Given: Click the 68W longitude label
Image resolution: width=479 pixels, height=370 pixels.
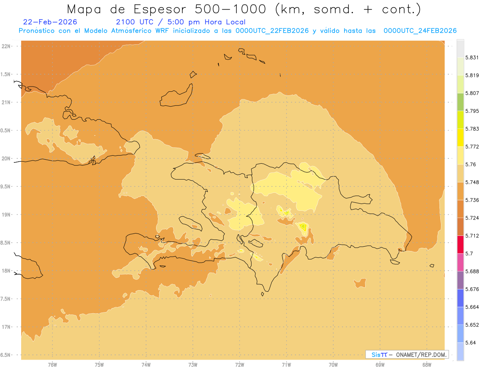Looking at the screenshot, I should pyautogui.click(x=427, y=365).
